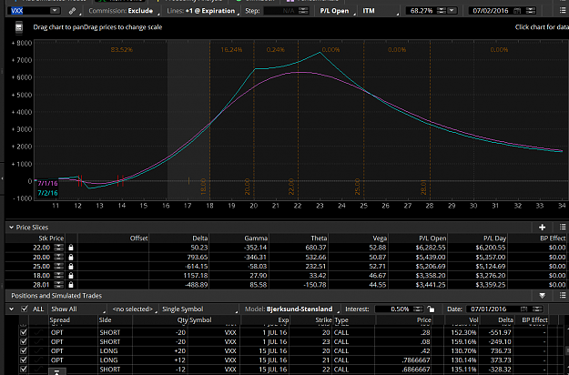Open the Single Symbol dropdown
Viewport: 569px width, 375px height.
click(199, 309)
